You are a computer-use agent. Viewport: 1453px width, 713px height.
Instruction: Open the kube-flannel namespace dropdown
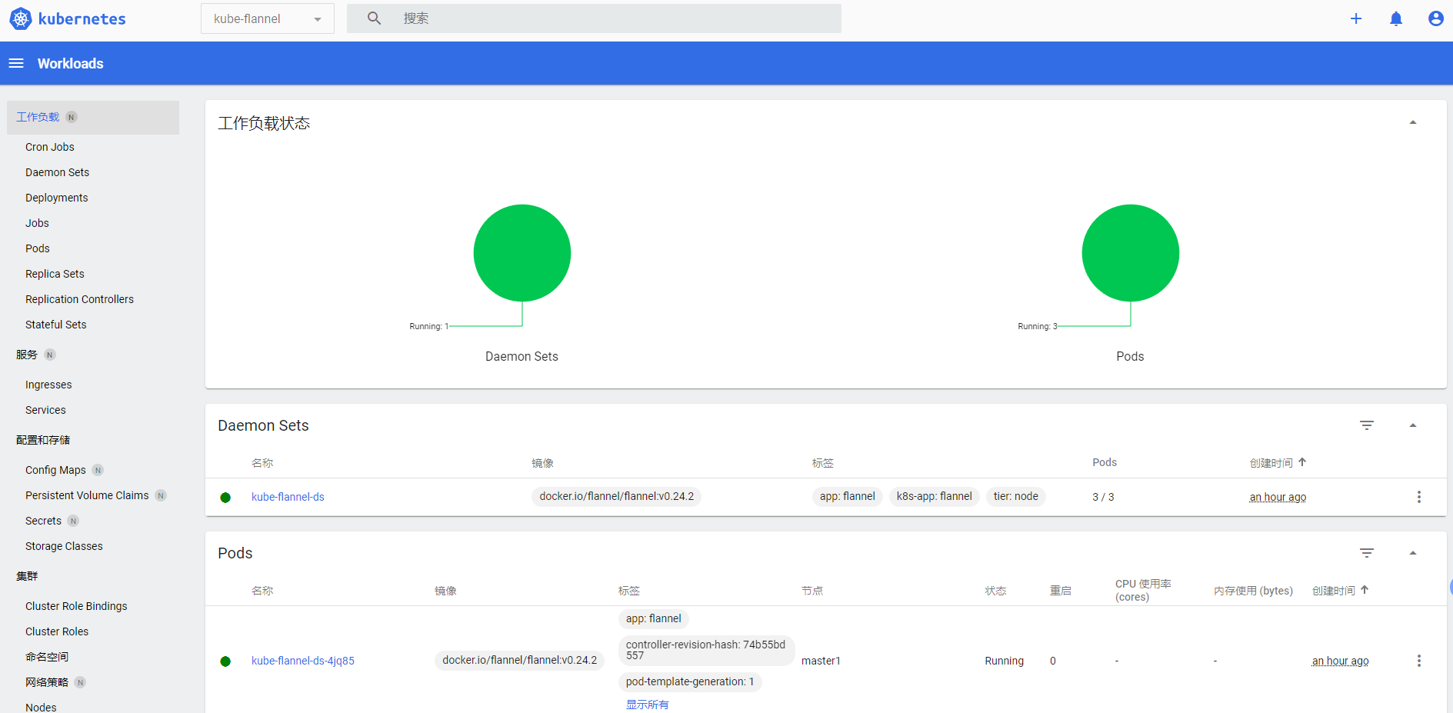[268, 18]
